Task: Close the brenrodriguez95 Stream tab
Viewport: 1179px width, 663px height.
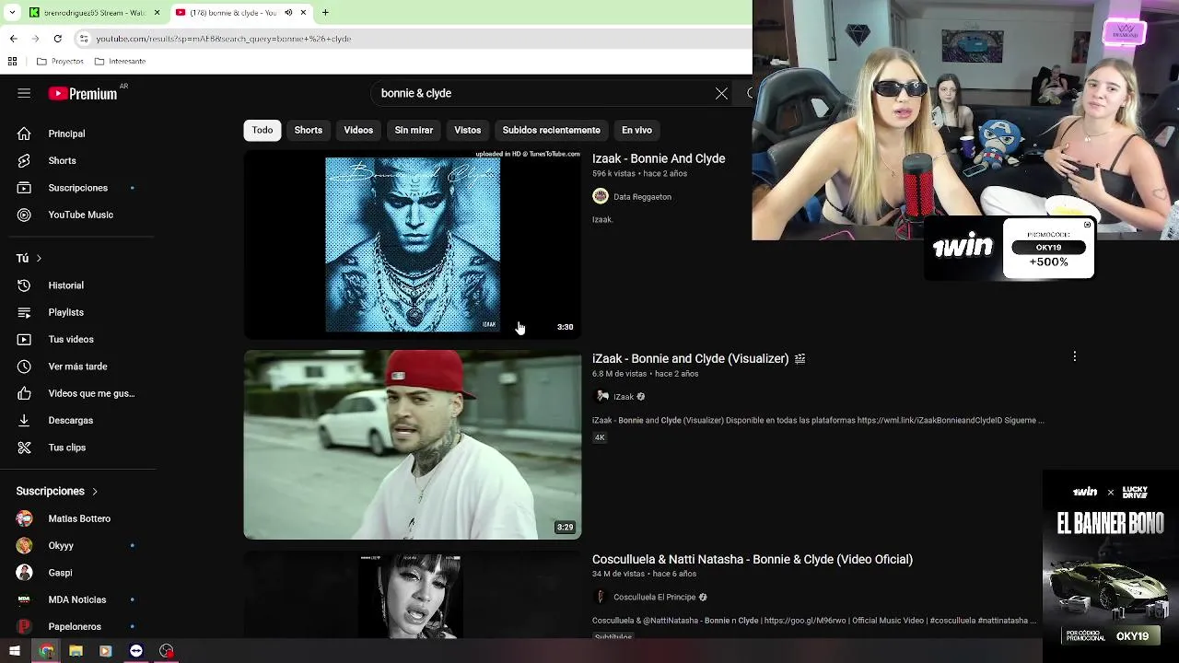Action: click(157, 12)
